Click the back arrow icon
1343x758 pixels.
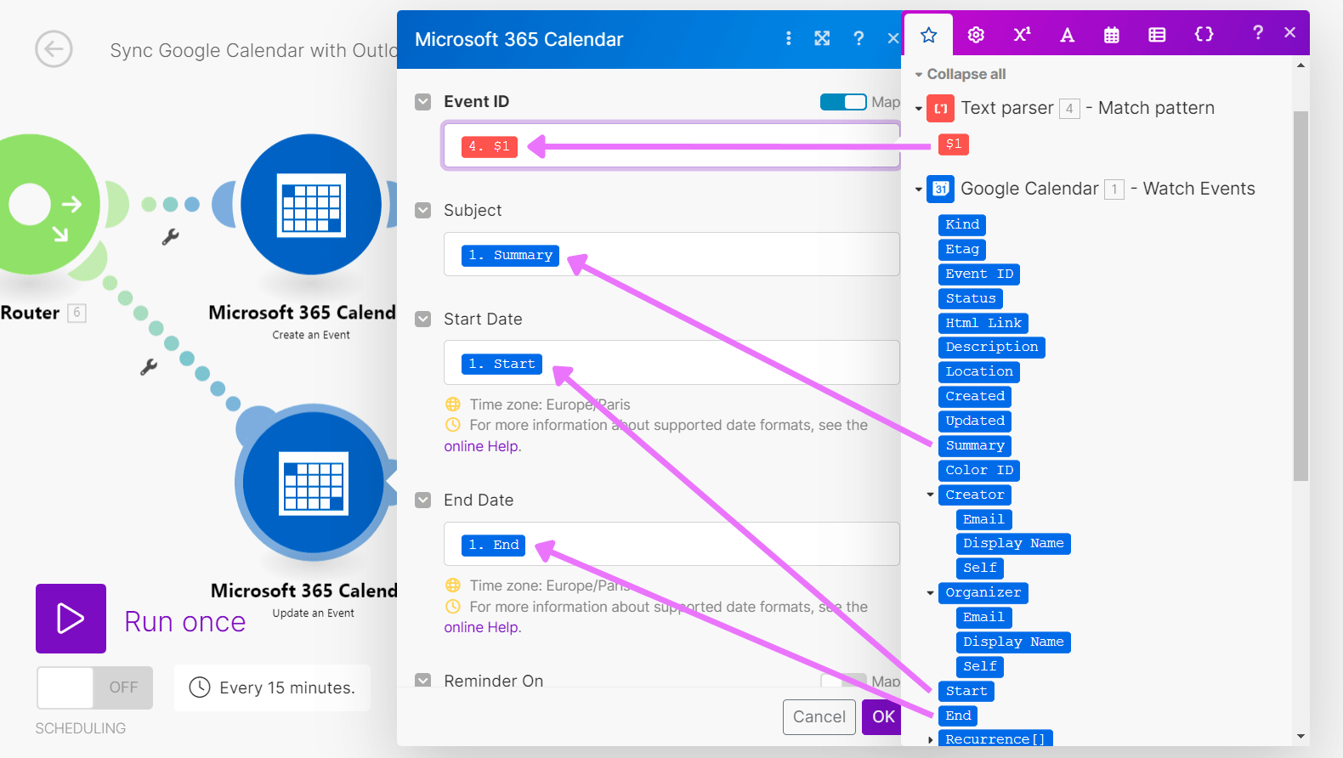54,49
